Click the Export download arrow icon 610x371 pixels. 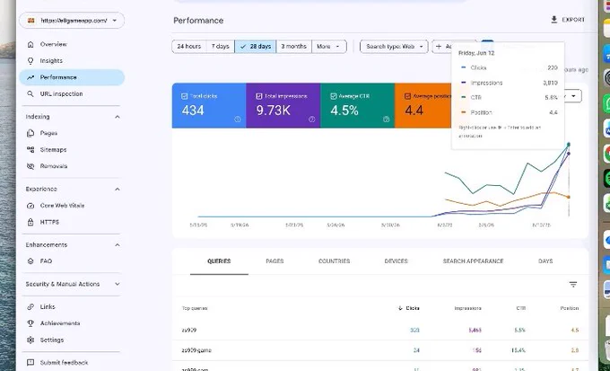(554, 20)
